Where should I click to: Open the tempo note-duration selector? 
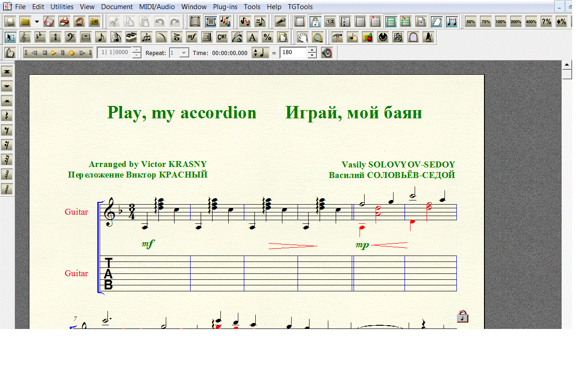coord(261,53)
